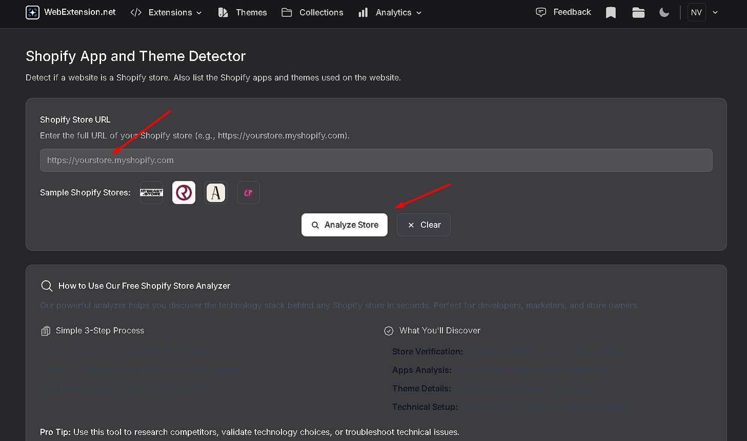
Task: Click the Analytics bar chart icon
Action: (x=363, y=12)
